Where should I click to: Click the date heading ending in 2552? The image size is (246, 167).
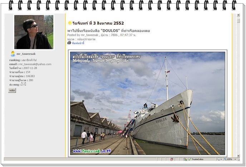(98, 23)
